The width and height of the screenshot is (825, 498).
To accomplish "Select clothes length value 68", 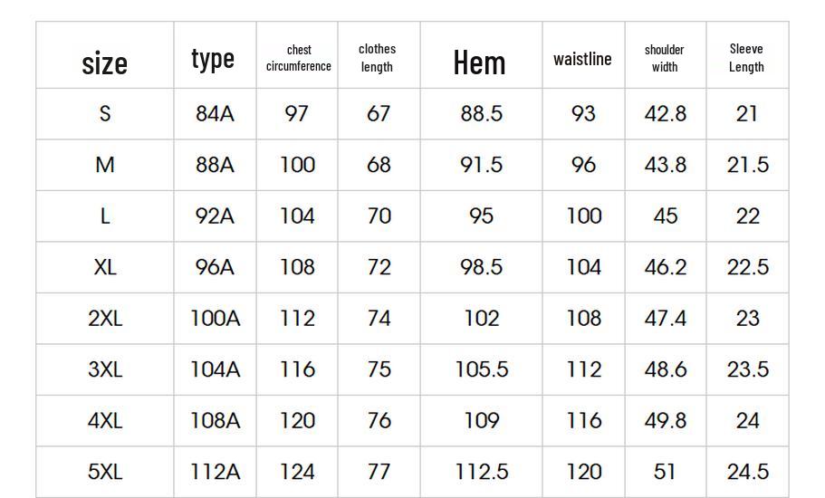I will pyautogui.click(x=379, y=165).
